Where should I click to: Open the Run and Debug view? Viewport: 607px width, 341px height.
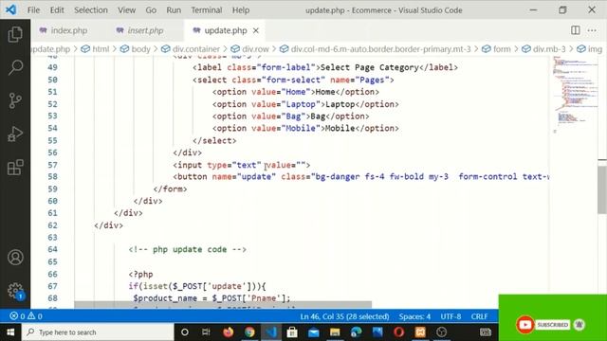(x=15, y=134)
